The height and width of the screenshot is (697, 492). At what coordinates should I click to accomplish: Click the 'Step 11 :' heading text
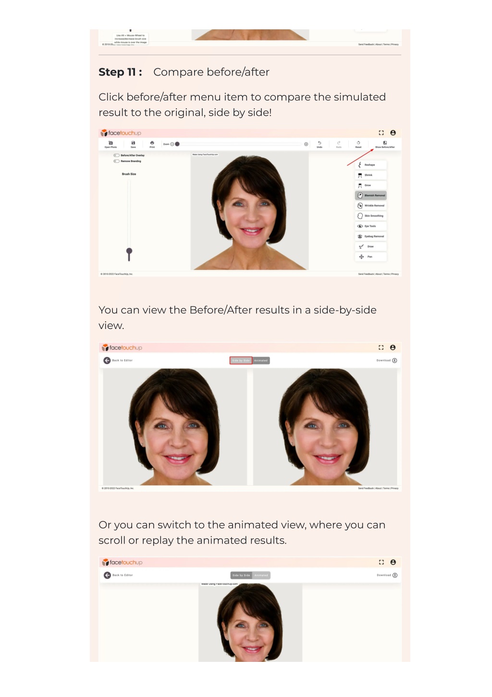coord(121,72)
